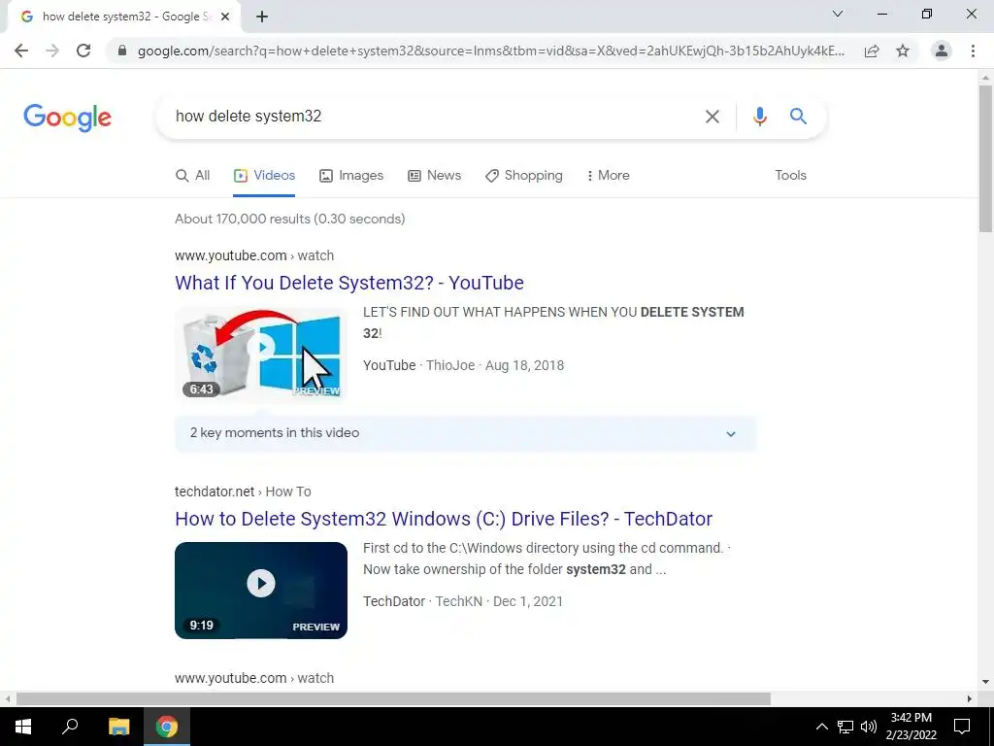Select the Videos tab
The width and height of the screenshot is (994, 746).
point(264,176)
